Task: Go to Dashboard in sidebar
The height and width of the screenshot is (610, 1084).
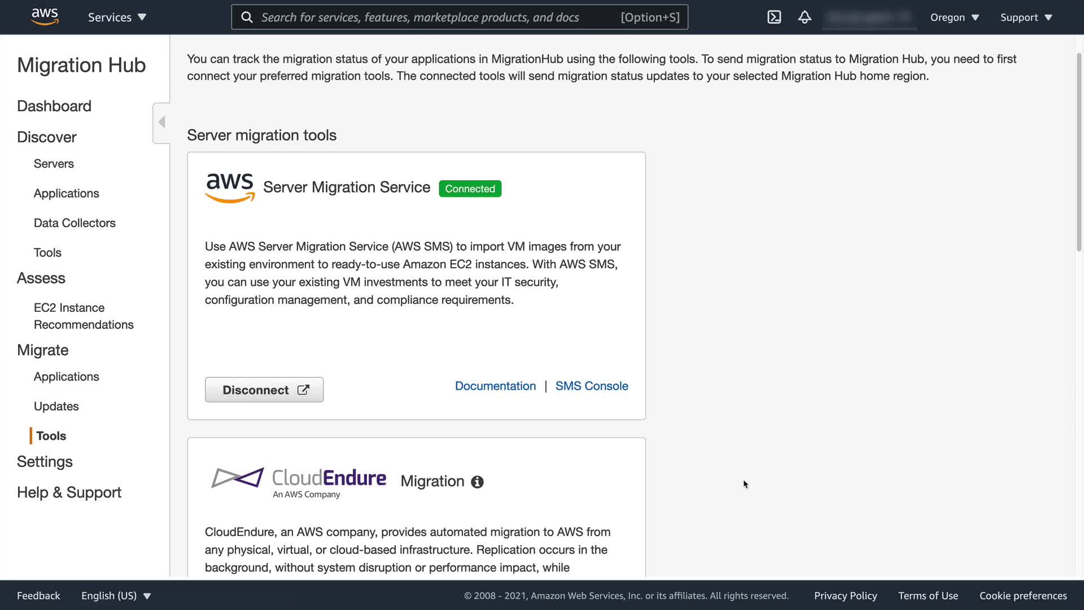Action: tap(54, 106)
